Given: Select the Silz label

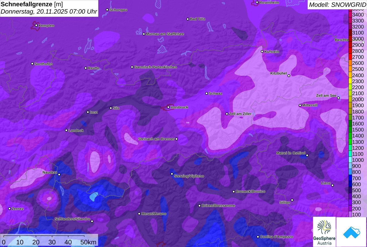Looking at the screenshot, I should point(116,108).
